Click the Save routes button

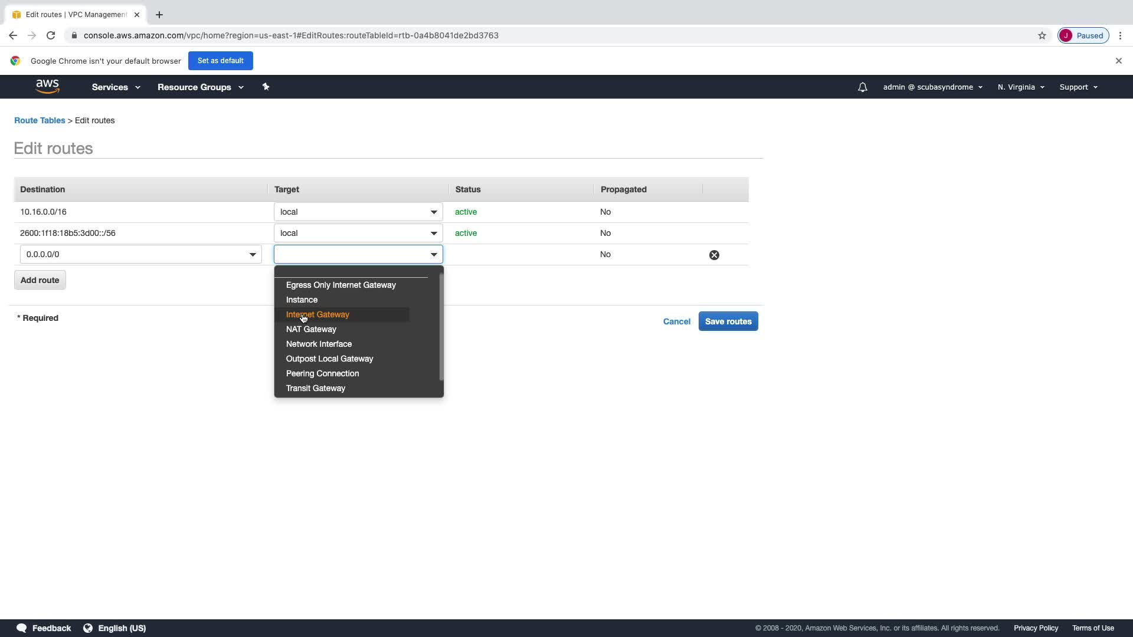tap(728, 321)
